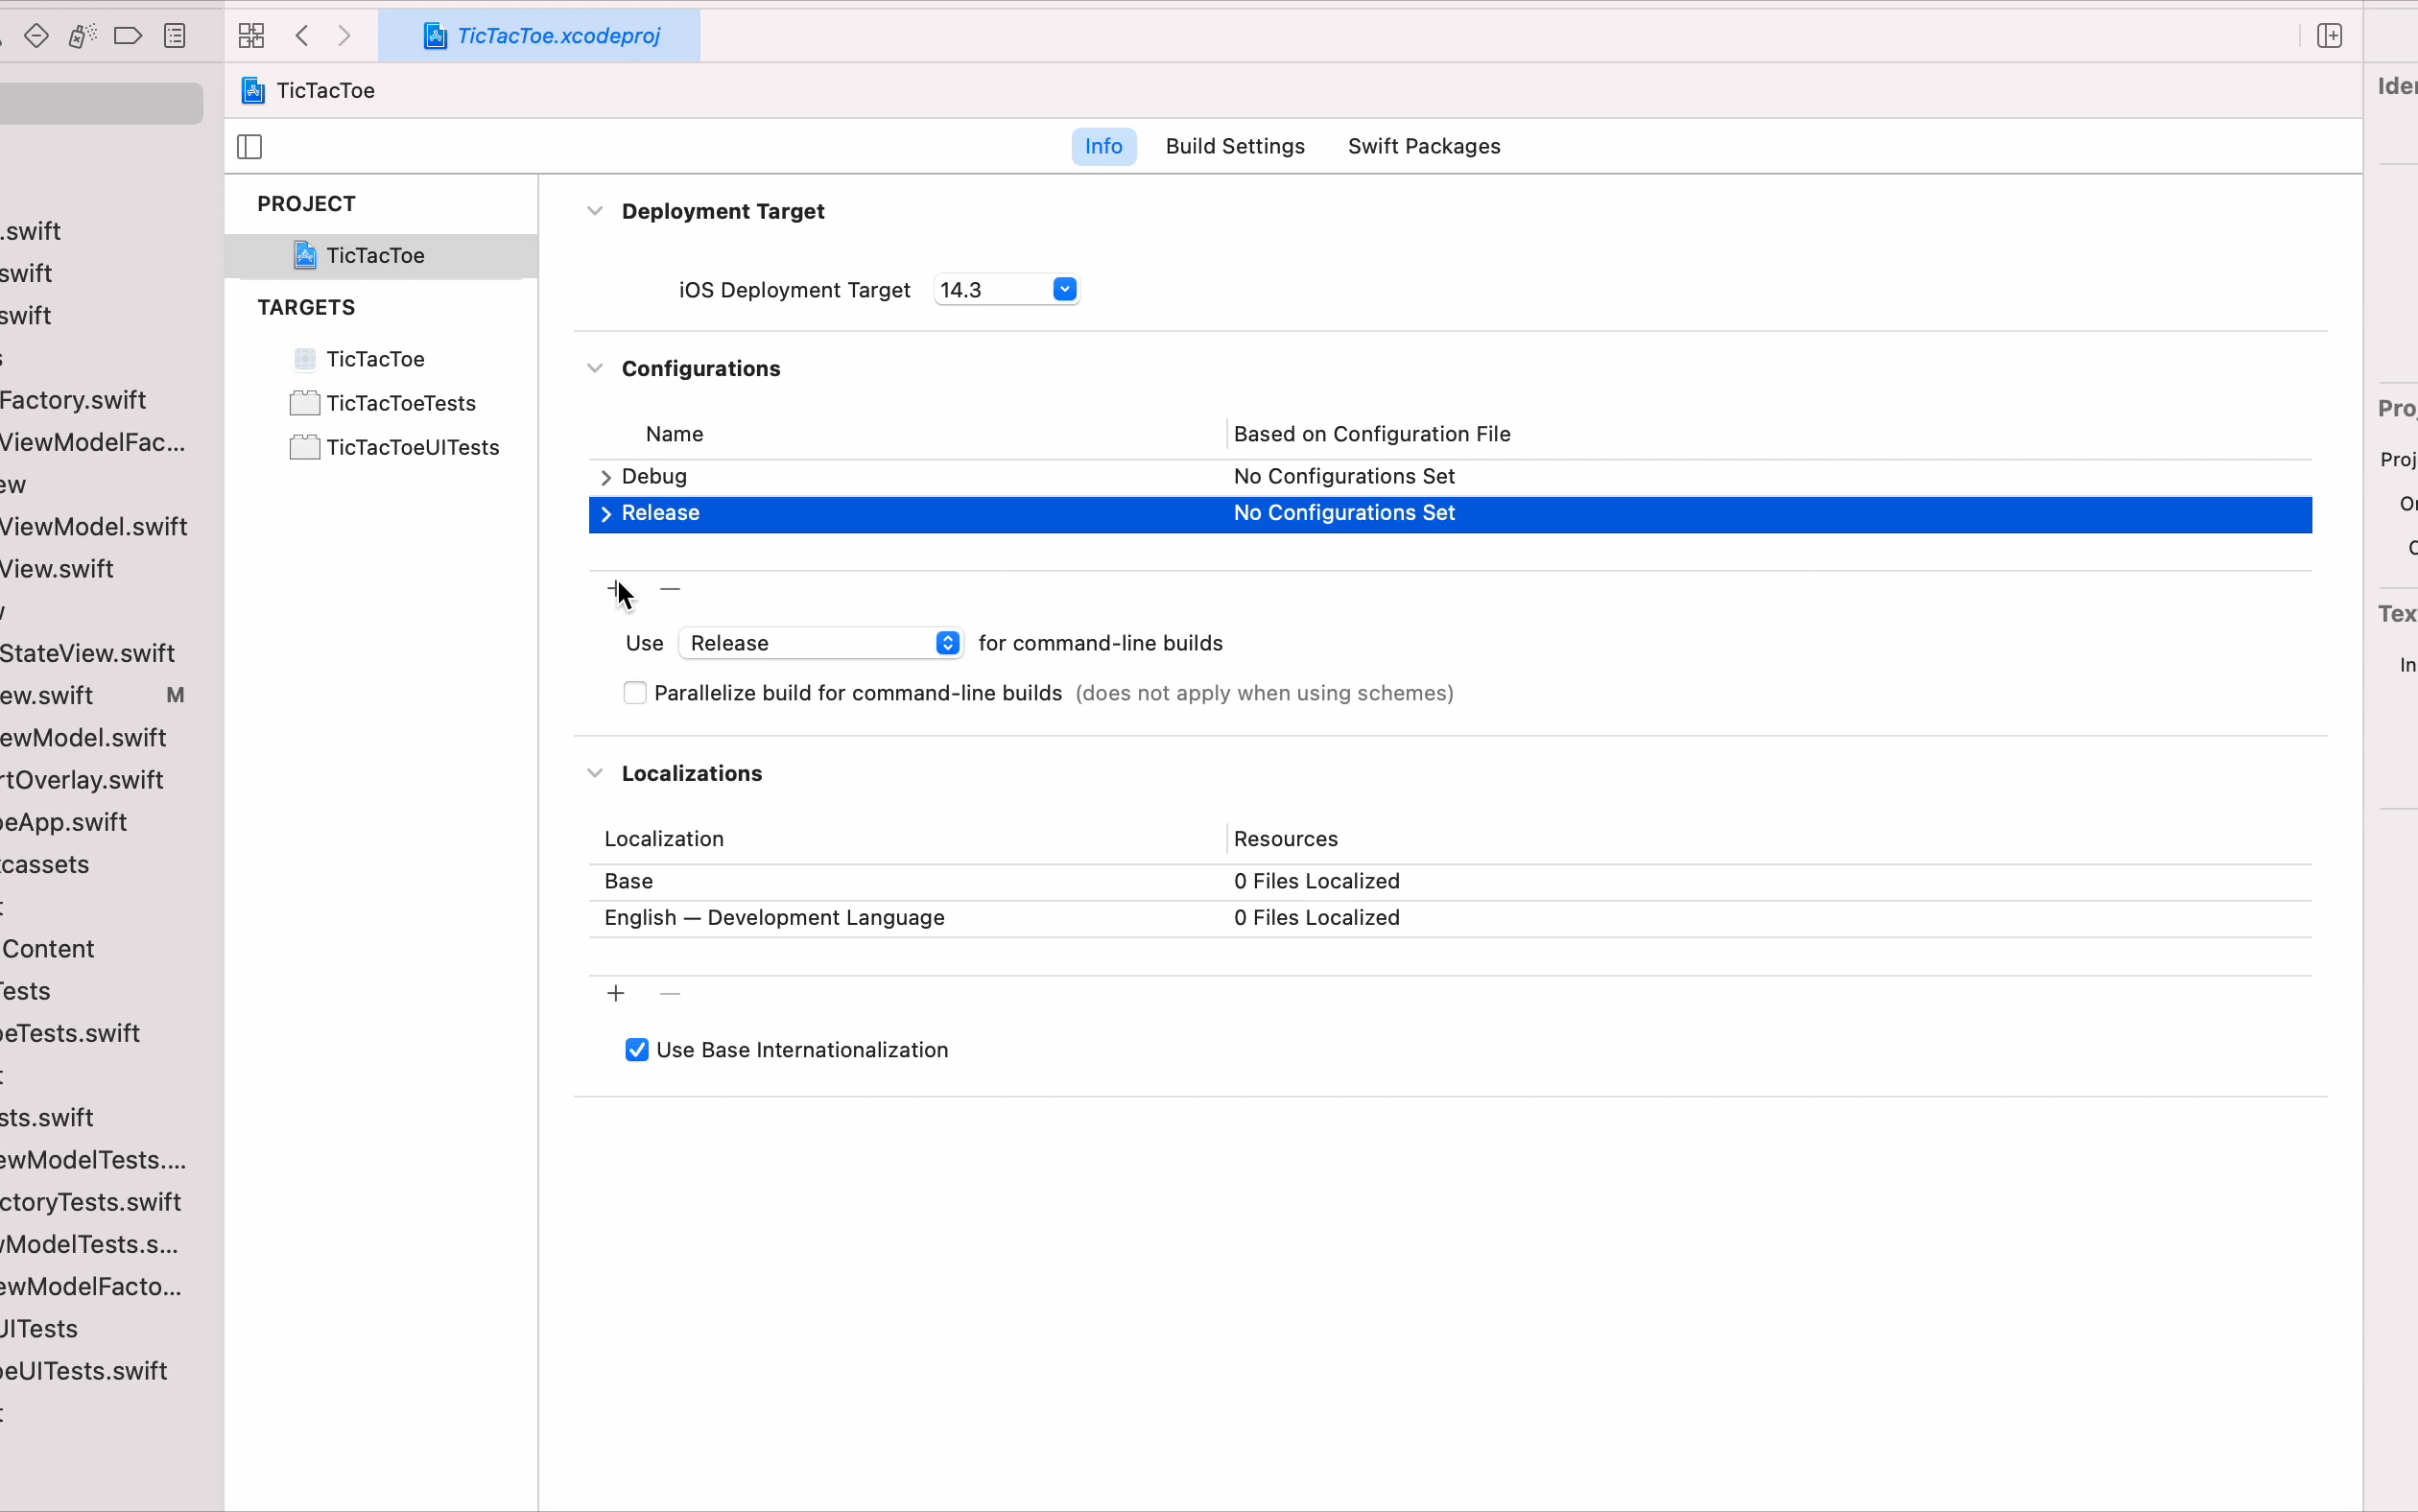Remove a localization with minus button
The image size is (2418, 1512).
[670, 993]
